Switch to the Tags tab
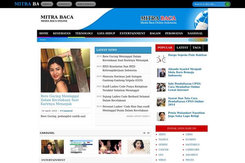The height and width of the screenshot is (163, 245). click(x=196, y=48)
